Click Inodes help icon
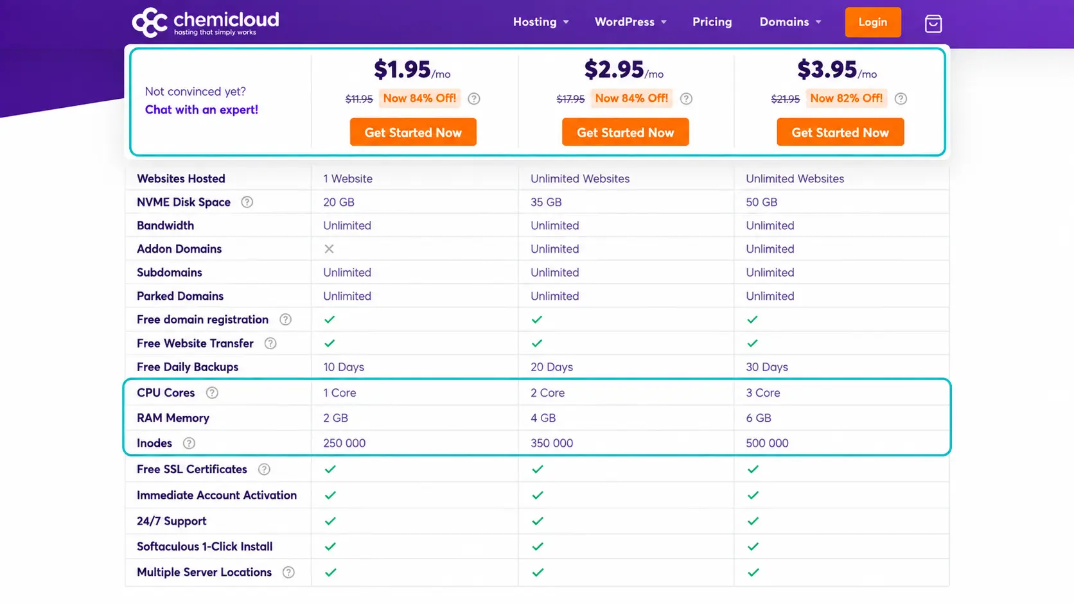Viewport: 1074px width, 604px height. tap(189, 443)
